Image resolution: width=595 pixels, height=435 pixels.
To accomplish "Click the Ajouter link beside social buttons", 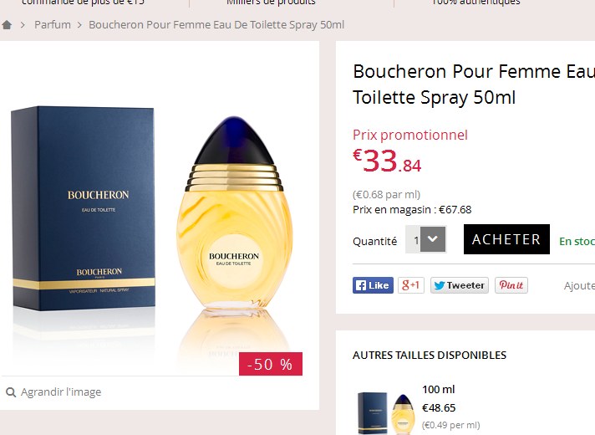I will pyautogui.click(x=579, y=286).
